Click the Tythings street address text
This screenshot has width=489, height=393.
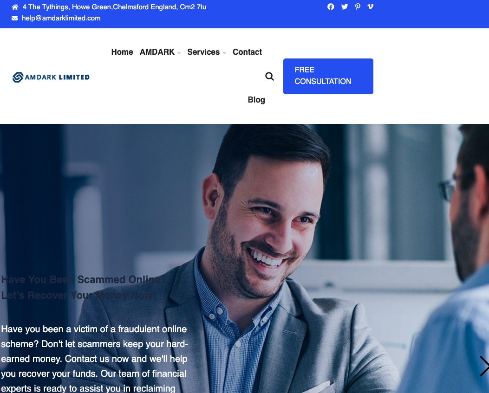click(114, 7)
